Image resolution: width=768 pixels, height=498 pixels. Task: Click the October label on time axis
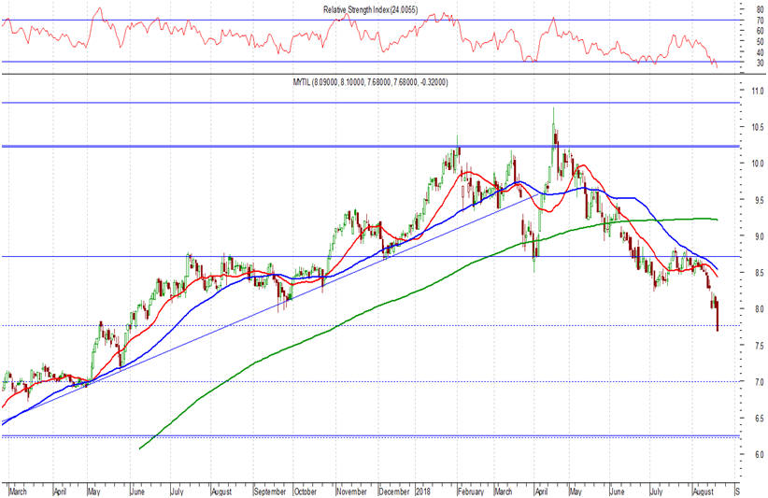pos(306,491)
